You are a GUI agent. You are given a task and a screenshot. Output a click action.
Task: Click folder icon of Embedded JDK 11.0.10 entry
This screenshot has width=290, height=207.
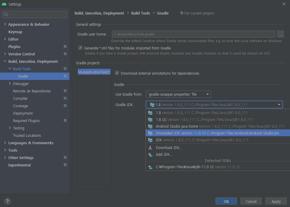[x=150, y=133]
